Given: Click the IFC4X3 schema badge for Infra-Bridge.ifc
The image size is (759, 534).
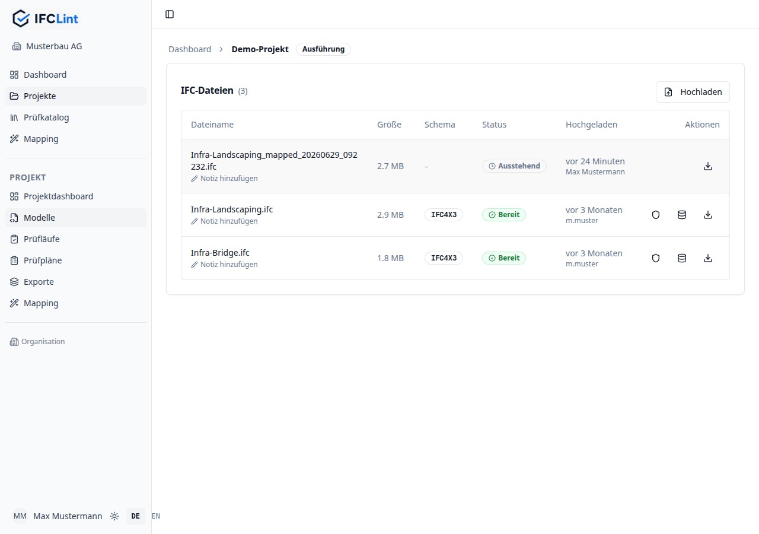Looking at the screenshot, I should point(444,258).
